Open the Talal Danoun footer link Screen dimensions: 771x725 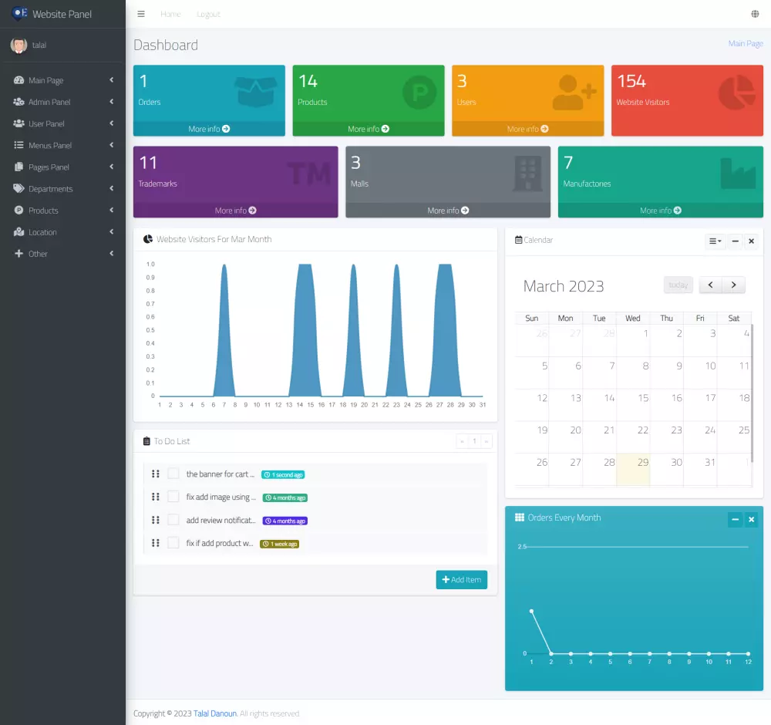(x=215, y=713)
